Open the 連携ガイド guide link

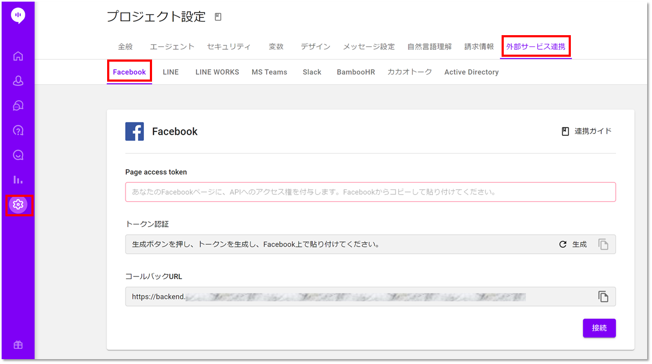[x=587, y=131]
